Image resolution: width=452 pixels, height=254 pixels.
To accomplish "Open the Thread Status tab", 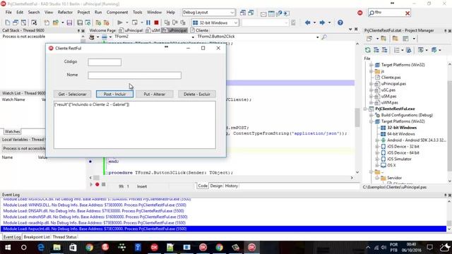I will (x=64, y=237).
